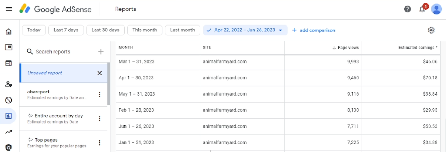Open the user account avatar
The width and height of the screenshot is (446, 152).
(436, 9)
